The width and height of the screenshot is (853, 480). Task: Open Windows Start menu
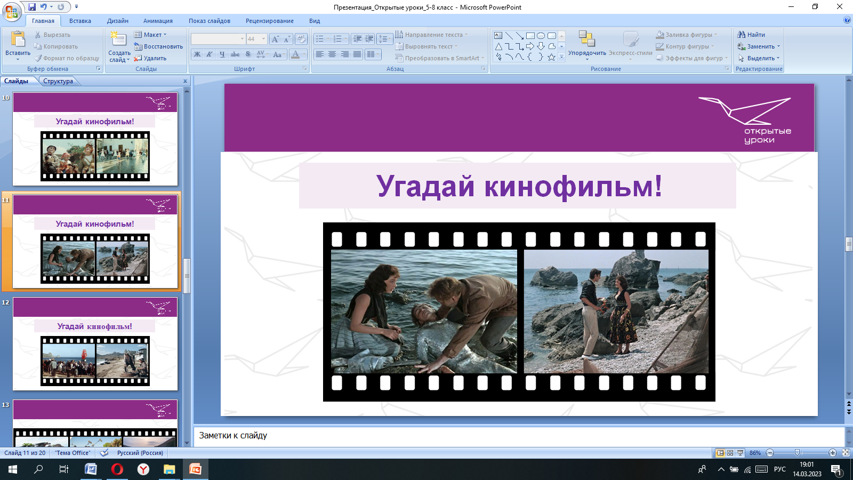click(x=13, y=469)
